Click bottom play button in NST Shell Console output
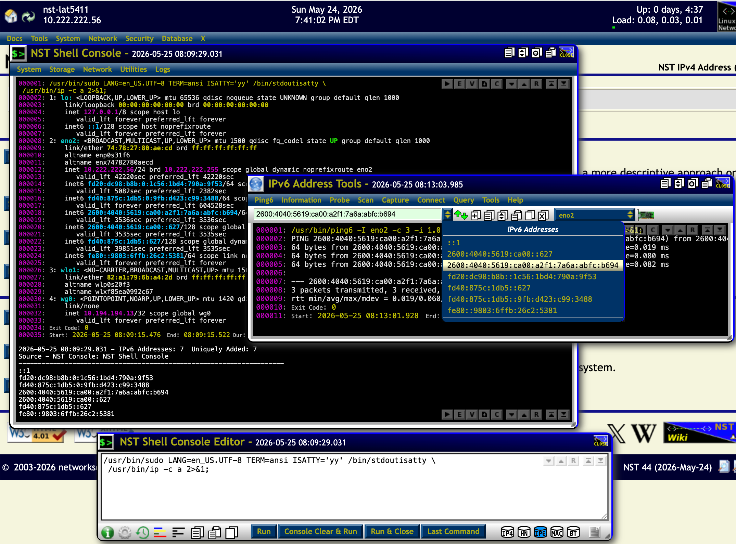The width and height of the screenshot is (736, 544). pyautogui.click(x=447, y=415)
